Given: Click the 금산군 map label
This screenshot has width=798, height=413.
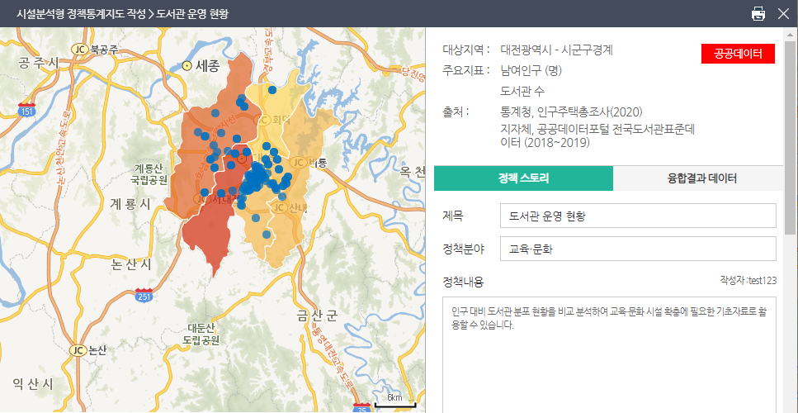Looking at the screenshot, I should [x=317, y=316].
